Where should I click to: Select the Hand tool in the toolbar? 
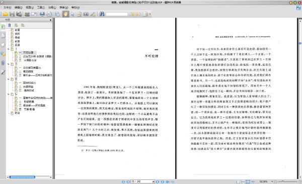[x=65, y=14]
